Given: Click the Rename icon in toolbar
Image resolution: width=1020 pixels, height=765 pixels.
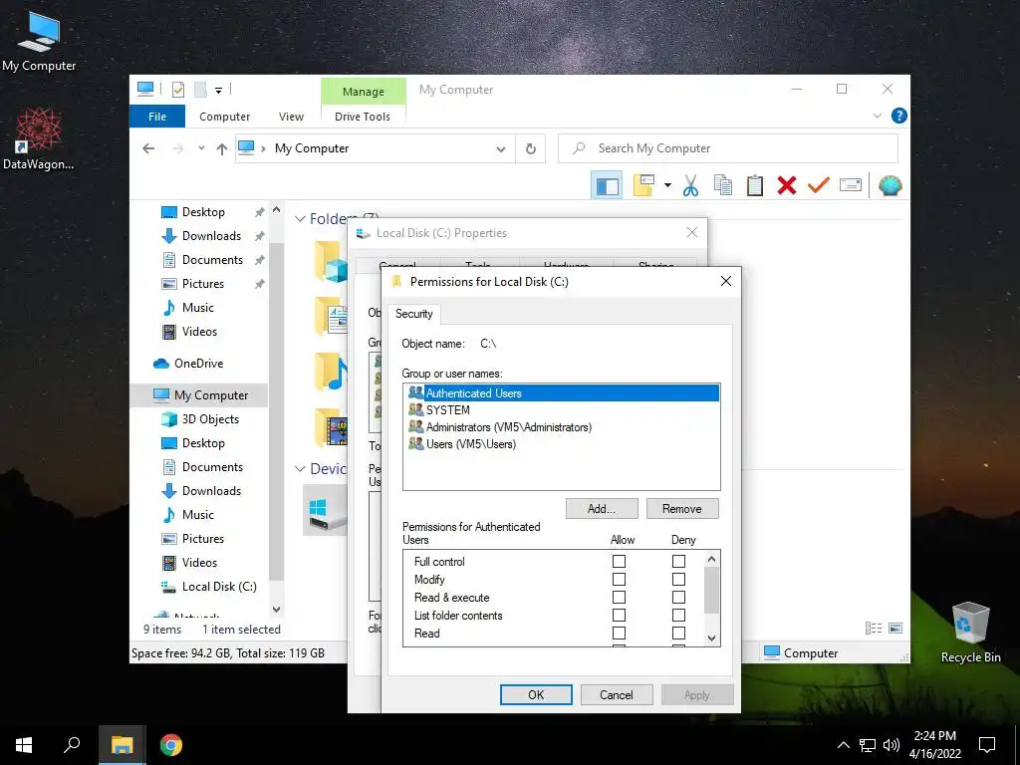Looking at the screenshot, I should 851,185.
